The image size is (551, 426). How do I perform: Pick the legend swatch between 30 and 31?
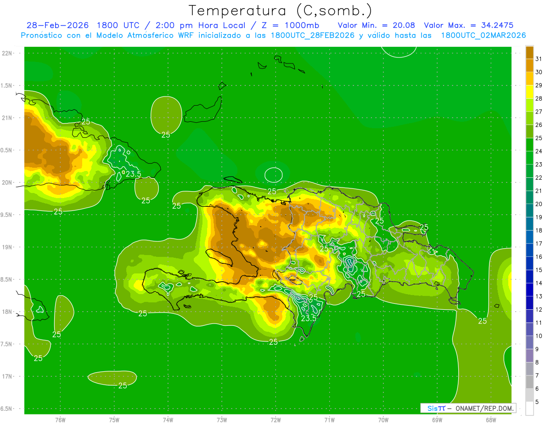pyautogui.click(x=529, y=65)
